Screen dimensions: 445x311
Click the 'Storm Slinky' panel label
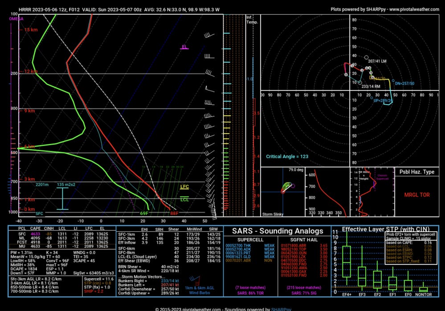pyautogui.click(x=273, y=214)
